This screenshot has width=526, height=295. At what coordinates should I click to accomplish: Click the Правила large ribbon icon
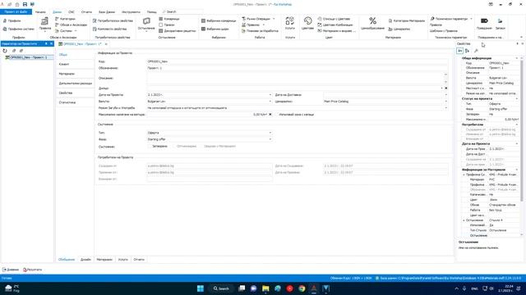45,24
